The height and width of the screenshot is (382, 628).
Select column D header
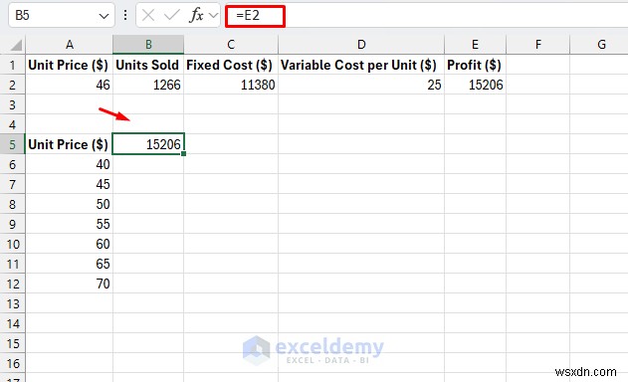point(361,45)
